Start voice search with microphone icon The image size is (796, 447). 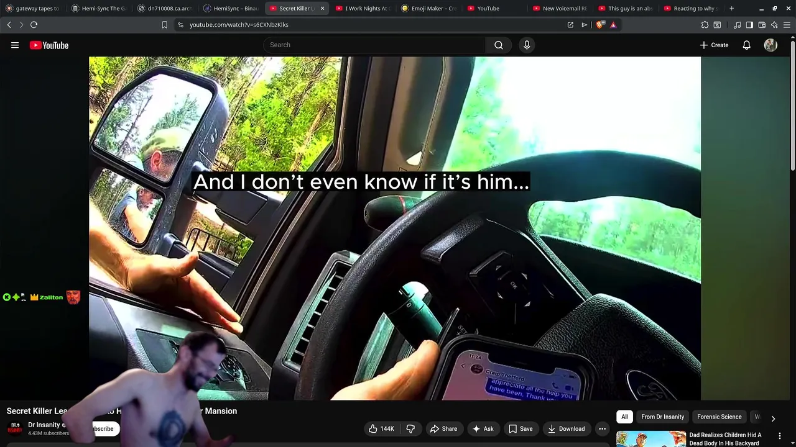click(x=527, y=45)
